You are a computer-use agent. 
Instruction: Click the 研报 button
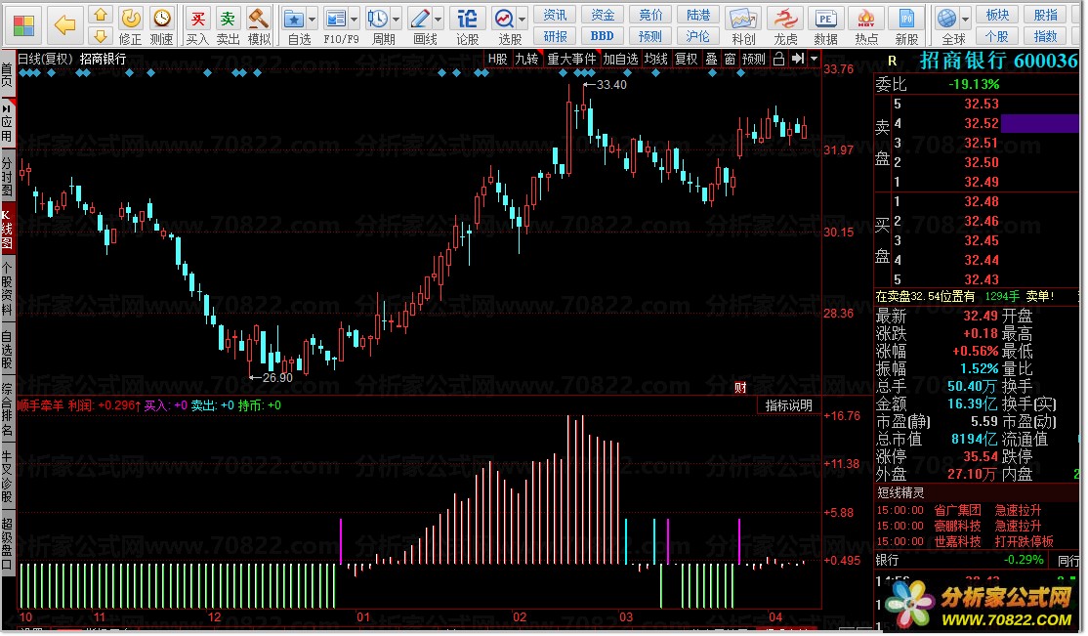[555, 36]
